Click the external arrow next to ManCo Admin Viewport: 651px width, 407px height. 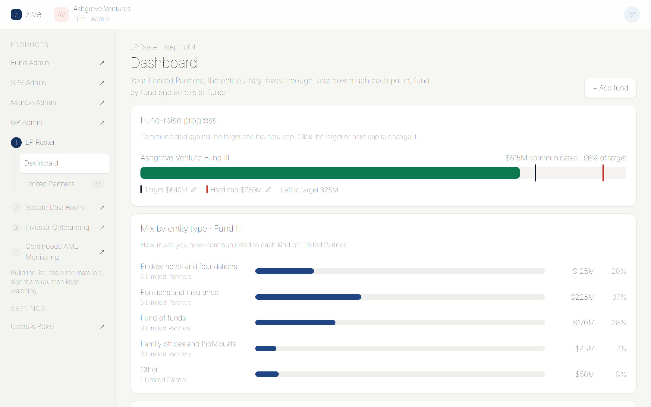[x=102, y=103]
